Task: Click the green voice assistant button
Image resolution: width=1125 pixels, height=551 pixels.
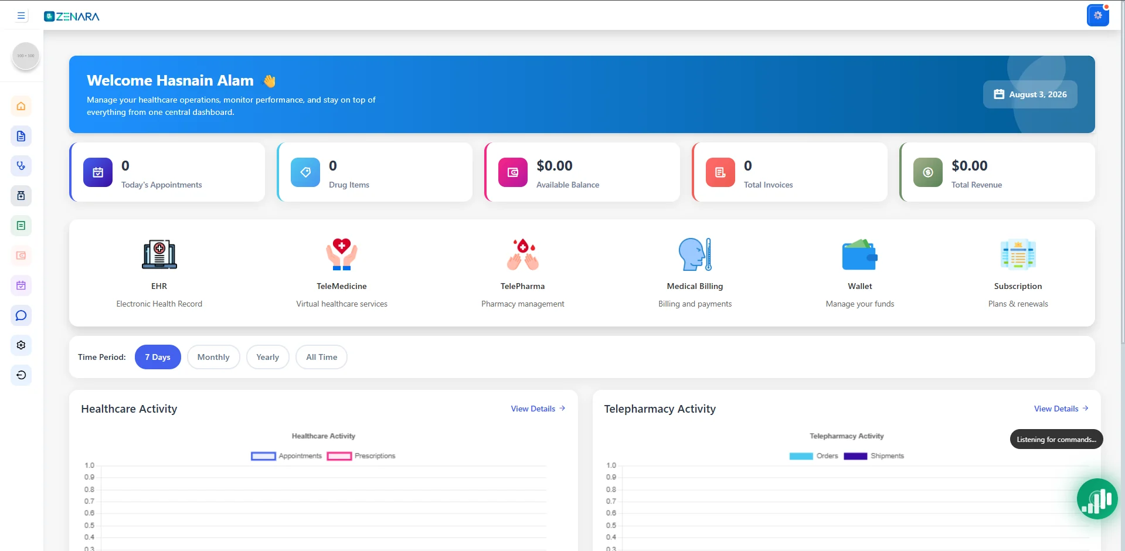Action: 1097,499
